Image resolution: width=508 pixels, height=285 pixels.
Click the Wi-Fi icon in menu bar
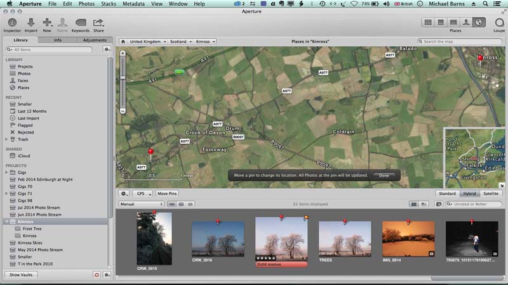pyautogui.click(x=354, y=4)
